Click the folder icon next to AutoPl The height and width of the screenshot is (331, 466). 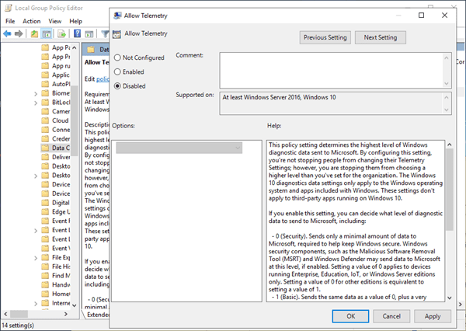tap(45, 84)
